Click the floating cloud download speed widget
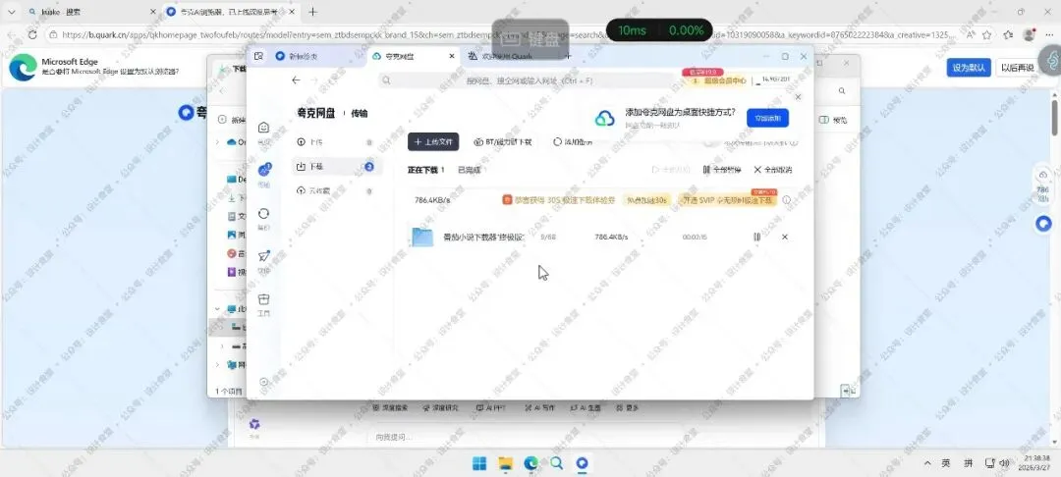1061x477 pixels. (1042, 185)
